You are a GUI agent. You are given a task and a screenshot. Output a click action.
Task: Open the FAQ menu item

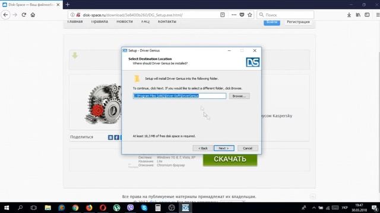click(x=145, y=21)
